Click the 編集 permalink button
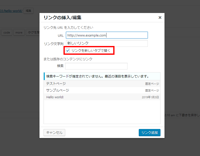Viewport: 200px width, 156px height. tap(28, 11)
